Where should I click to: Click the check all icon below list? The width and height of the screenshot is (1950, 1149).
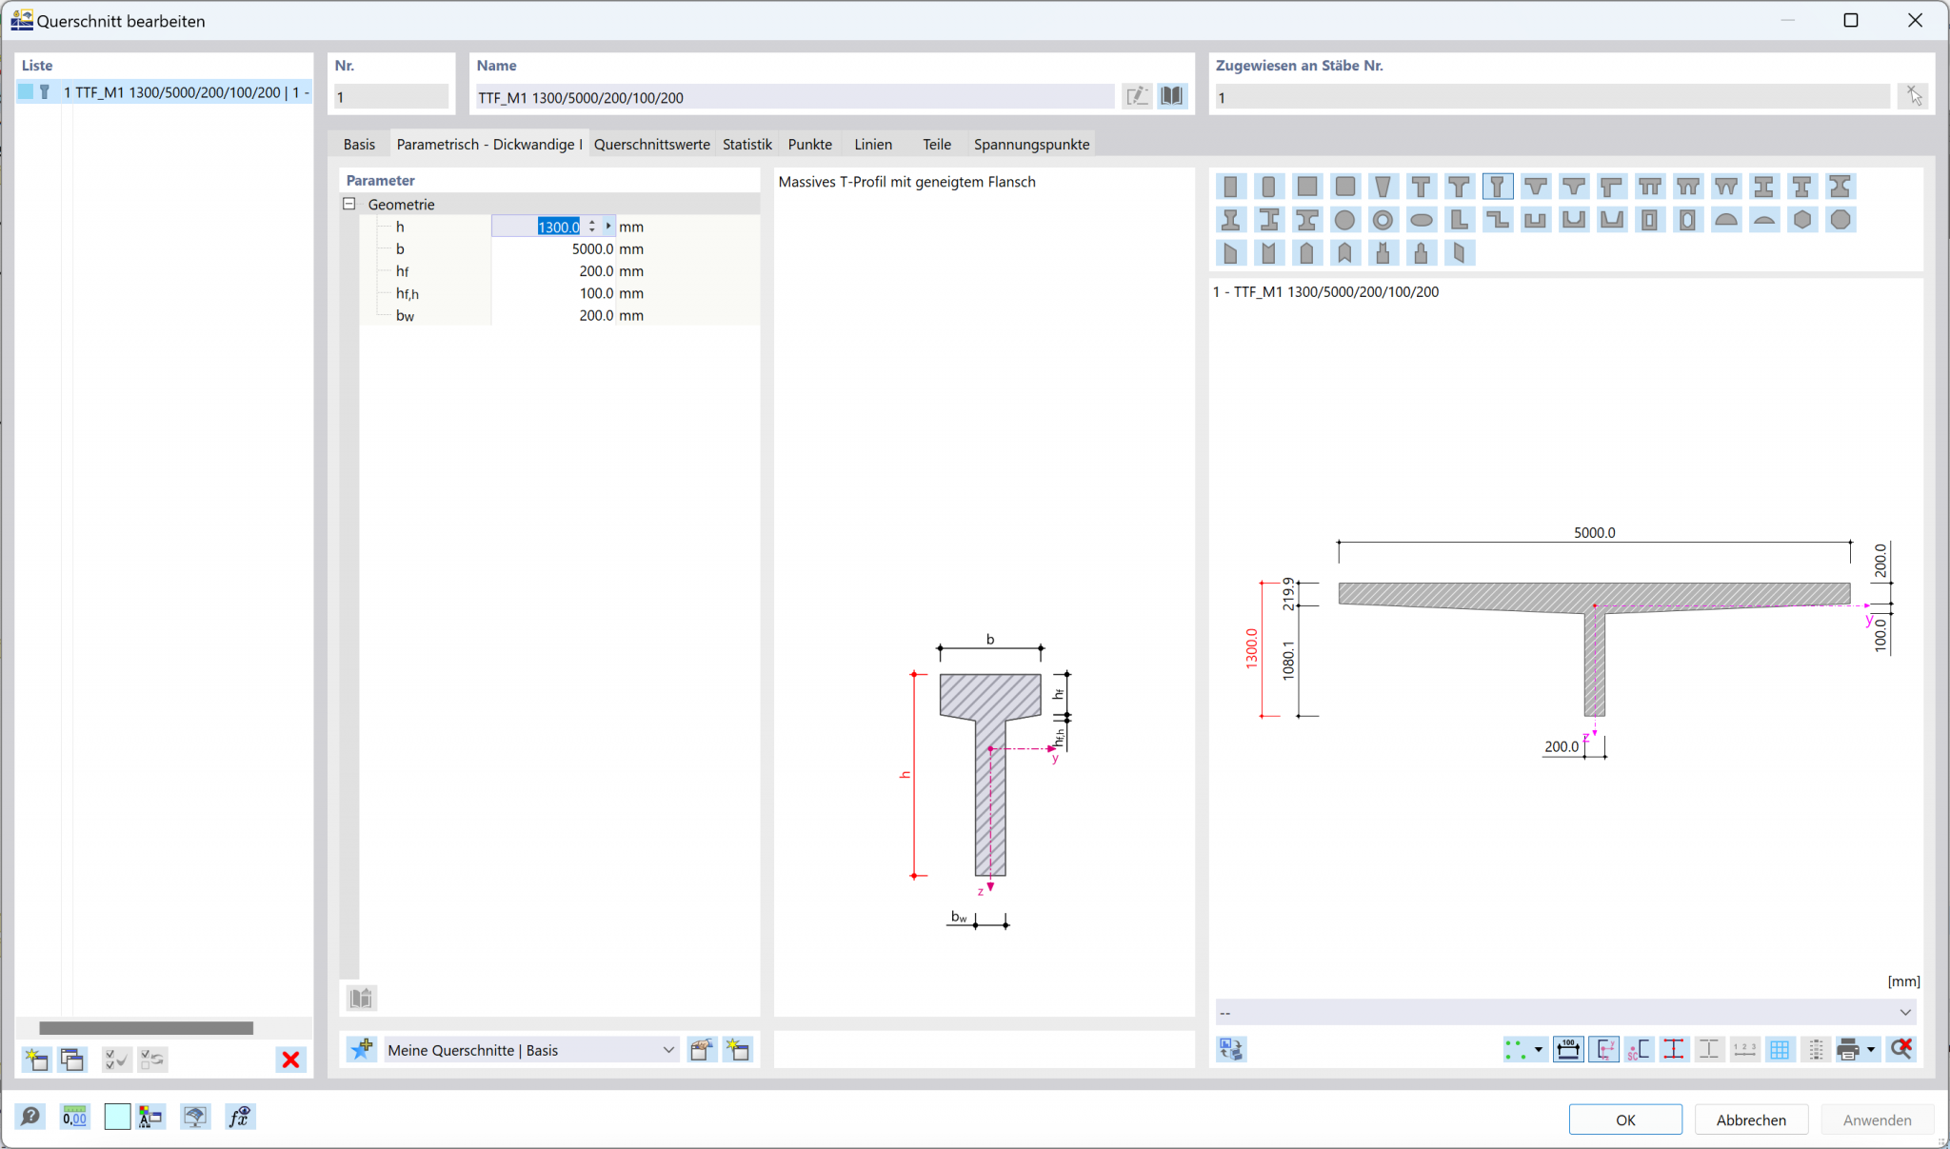click(x=116, y=1060)
